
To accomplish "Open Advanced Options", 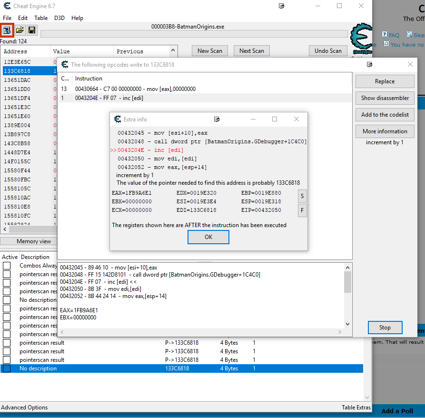I will (x=24, y=408).
